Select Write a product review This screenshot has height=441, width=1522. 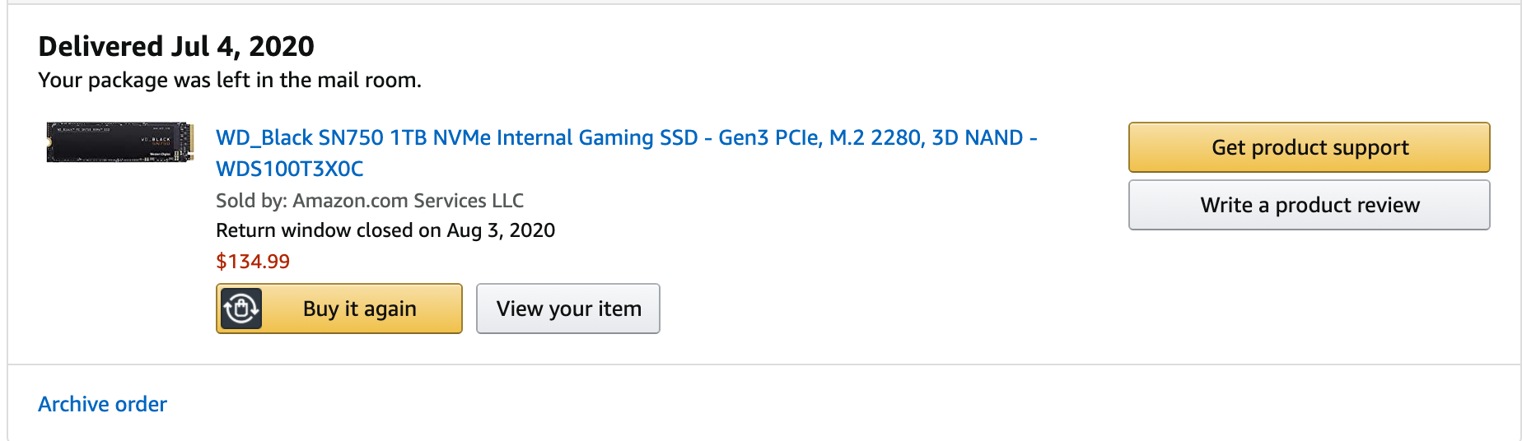1309,205
